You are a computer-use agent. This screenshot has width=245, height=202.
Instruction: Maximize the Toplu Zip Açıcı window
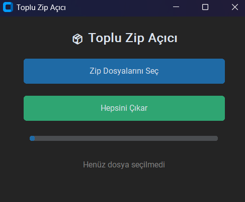[x=205, y=7]
